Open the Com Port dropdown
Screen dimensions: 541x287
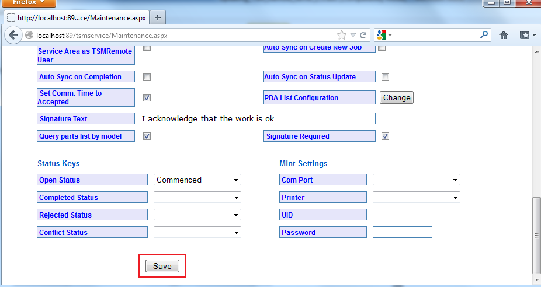417,180
